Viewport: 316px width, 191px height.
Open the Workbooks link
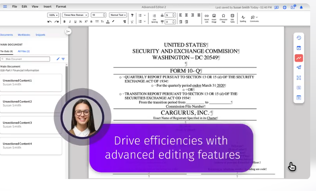pos(24,35)
